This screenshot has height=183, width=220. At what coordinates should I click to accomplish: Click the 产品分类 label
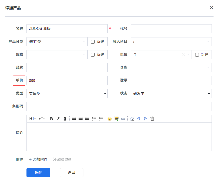point(16,42)
